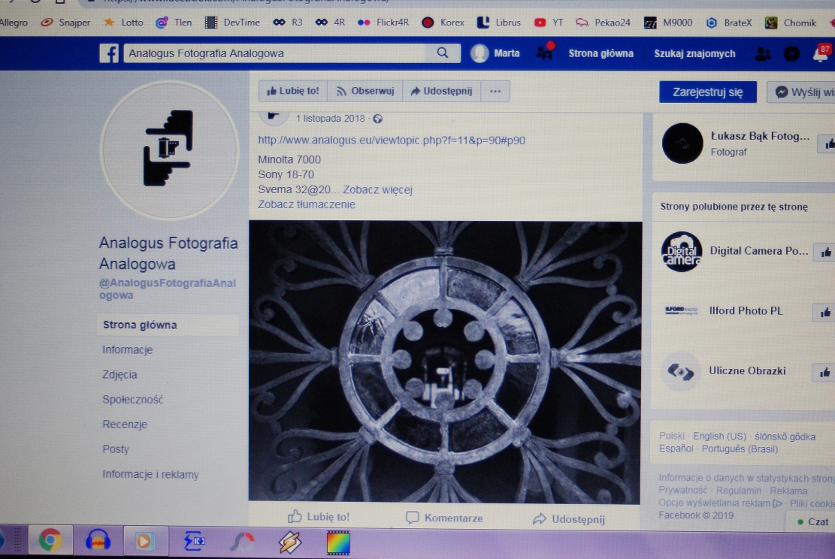835x559 pixels.
Task: Select Zdjęcia in the left sidebar
Action: click(120, 374)
